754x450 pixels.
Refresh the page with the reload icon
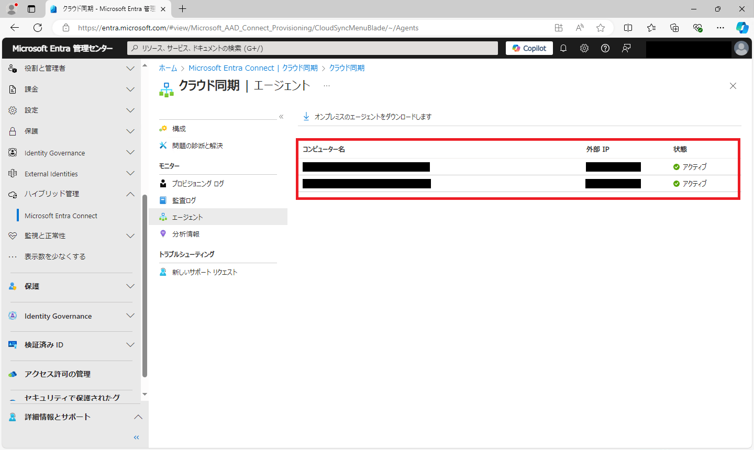click(x=38, y=28)
